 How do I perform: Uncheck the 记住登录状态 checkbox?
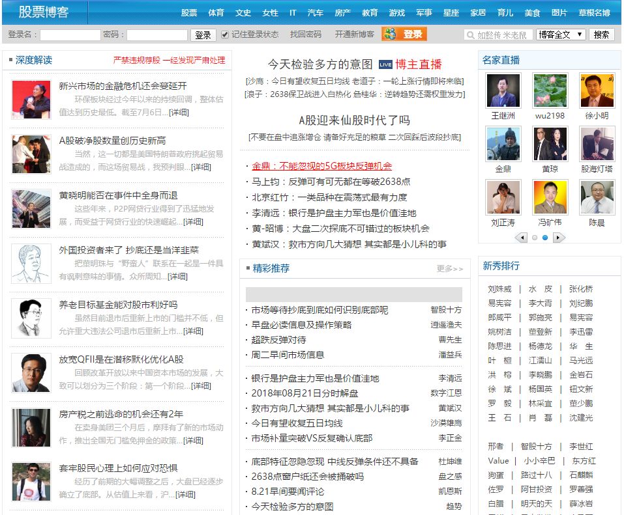(224, 35)
